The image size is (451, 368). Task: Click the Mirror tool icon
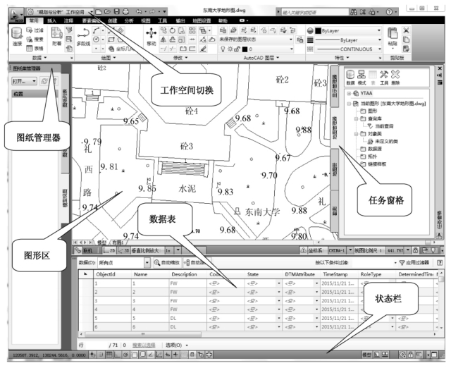point(163,39)
